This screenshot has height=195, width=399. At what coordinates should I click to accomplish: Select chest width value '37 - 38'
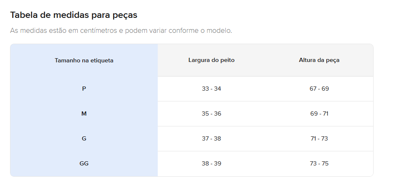[x=211, y=139]
